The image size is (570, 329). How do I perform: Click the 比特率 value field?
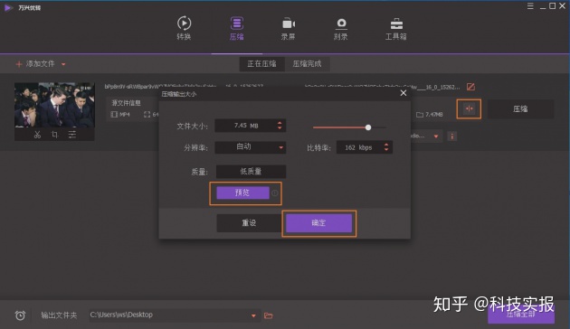point(365,147)
